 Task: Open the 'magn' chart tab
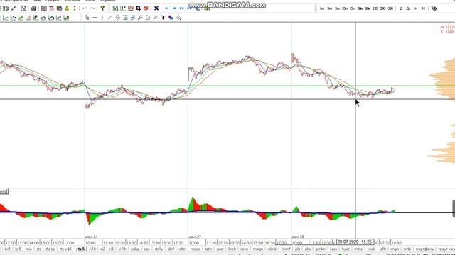tap(257, 249)
